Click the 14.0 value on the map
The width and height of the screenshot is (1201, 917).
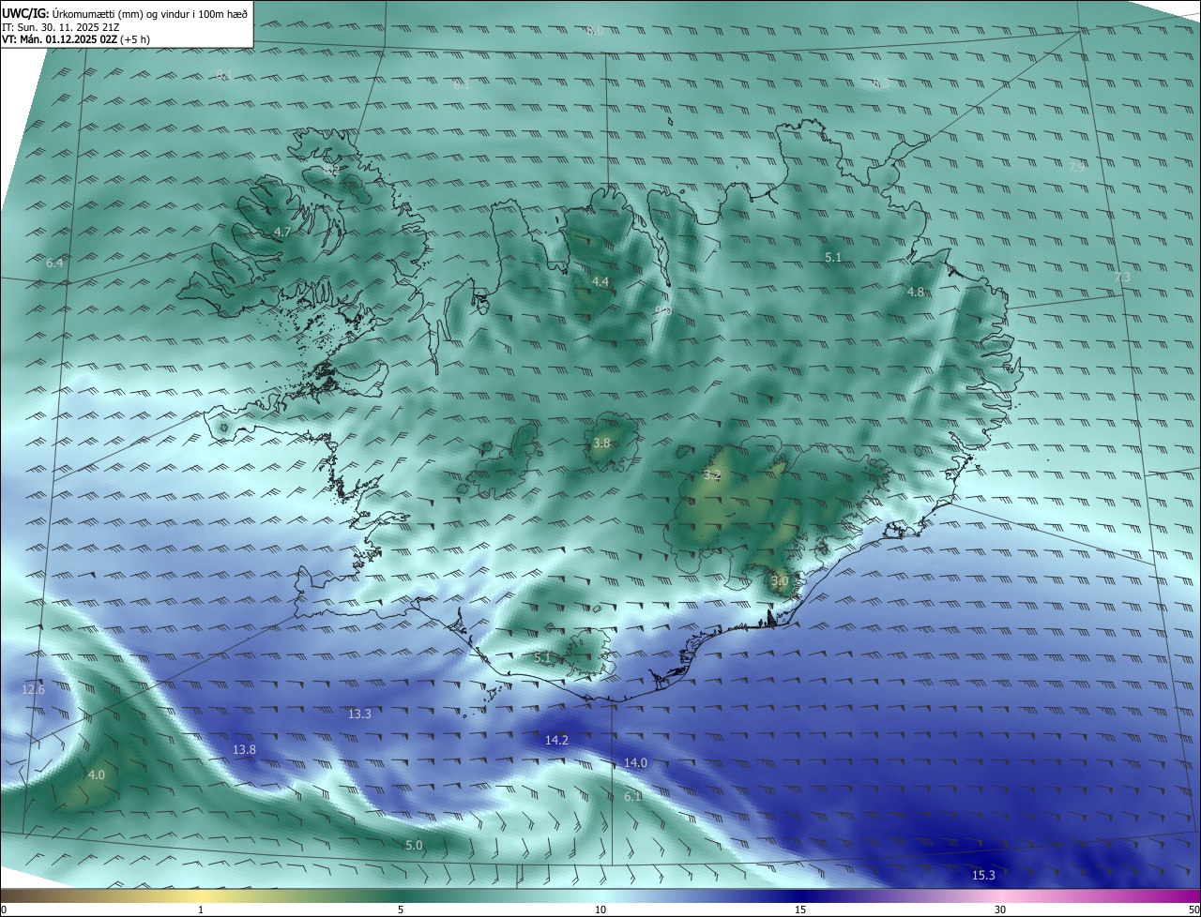635,763
